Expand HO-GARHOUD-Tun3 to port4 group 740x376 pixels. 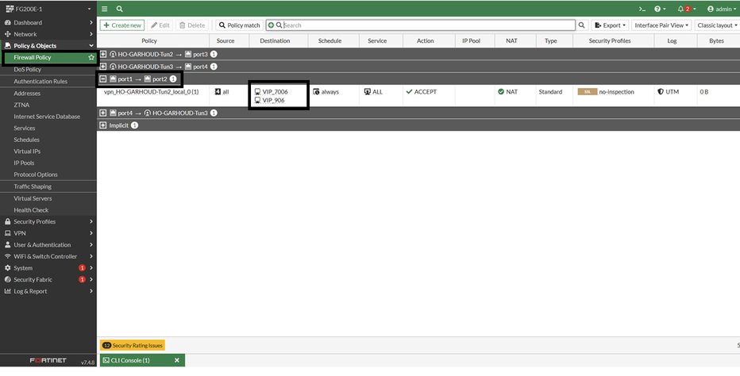[103, 67]
